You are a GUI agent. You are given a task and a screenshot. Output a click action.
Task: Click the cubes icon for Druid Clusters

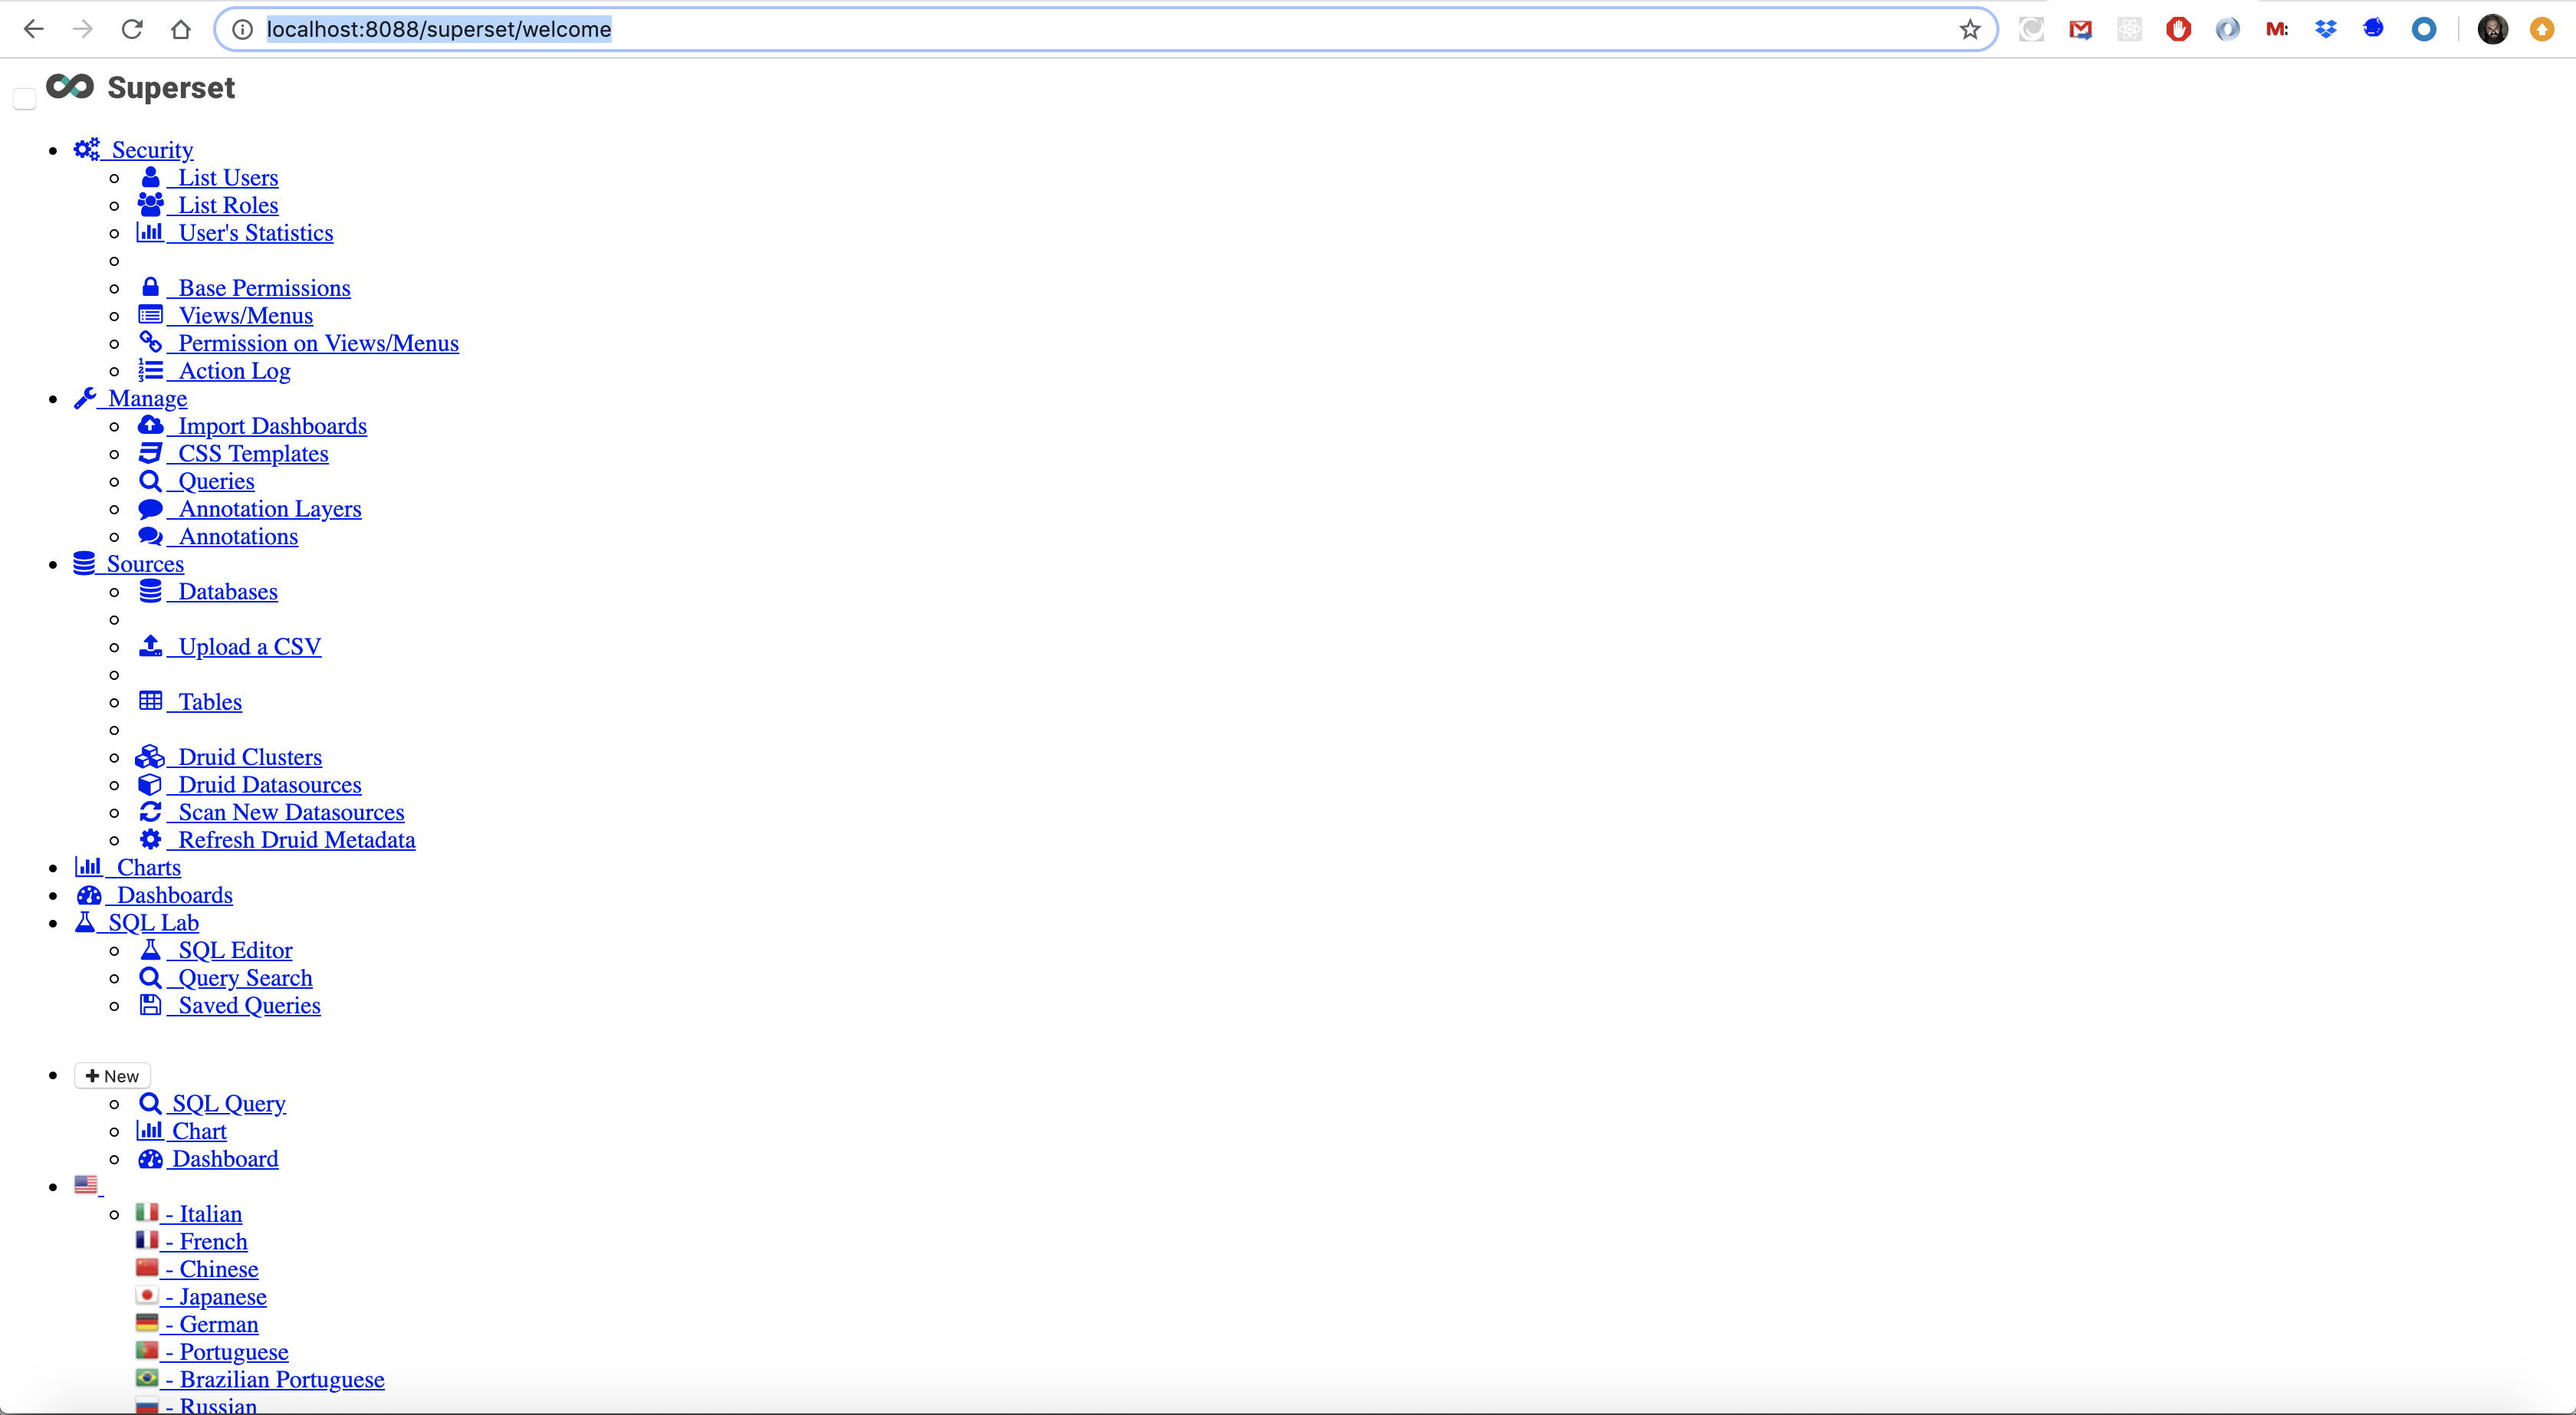[x=150, y=756]
